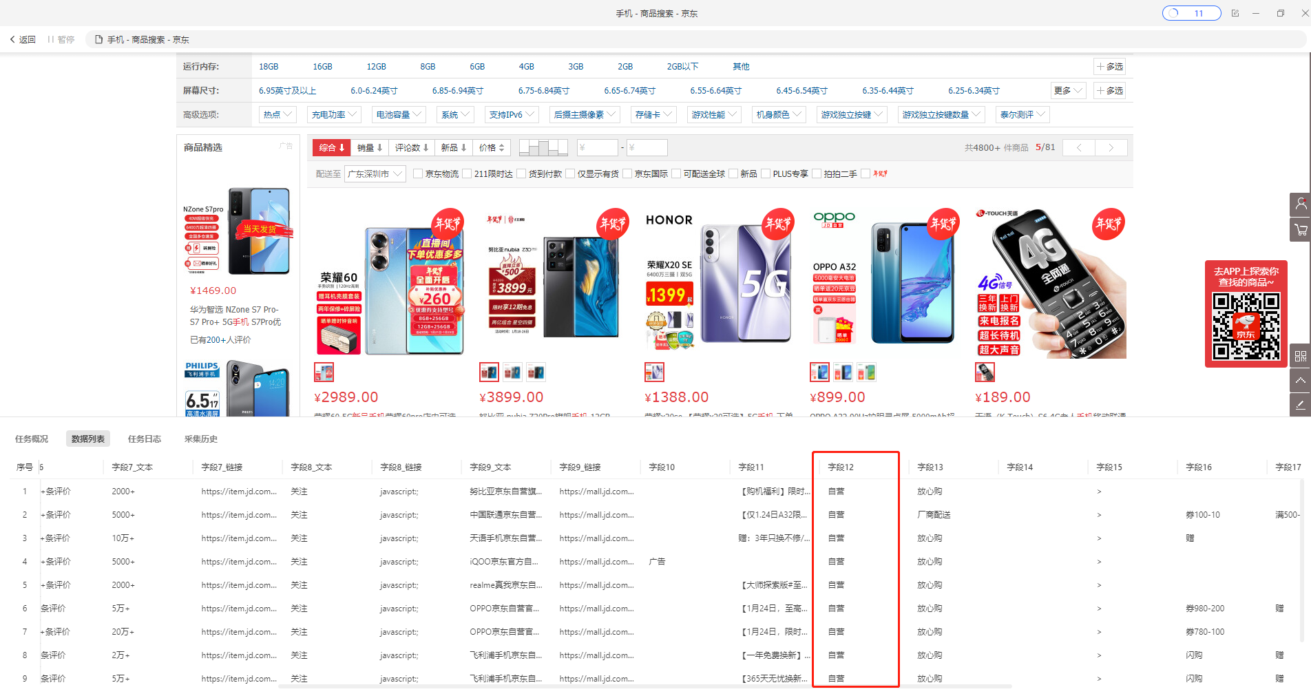The image size is (1311, 696).
Task: Click the JD app QR code
Action: click(1246, 326)
